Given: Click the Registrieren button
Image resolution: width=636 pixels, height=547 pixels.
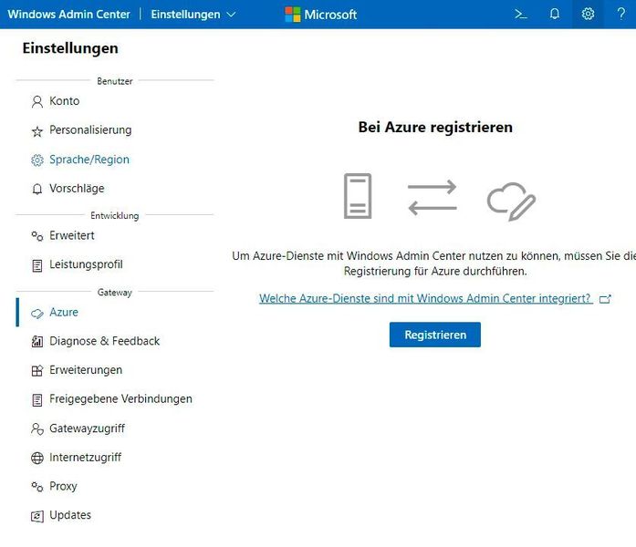Looking at the screenshot, I should click(435, 335).
